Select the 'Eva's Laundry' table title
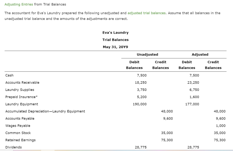 [x=116, y=33]
